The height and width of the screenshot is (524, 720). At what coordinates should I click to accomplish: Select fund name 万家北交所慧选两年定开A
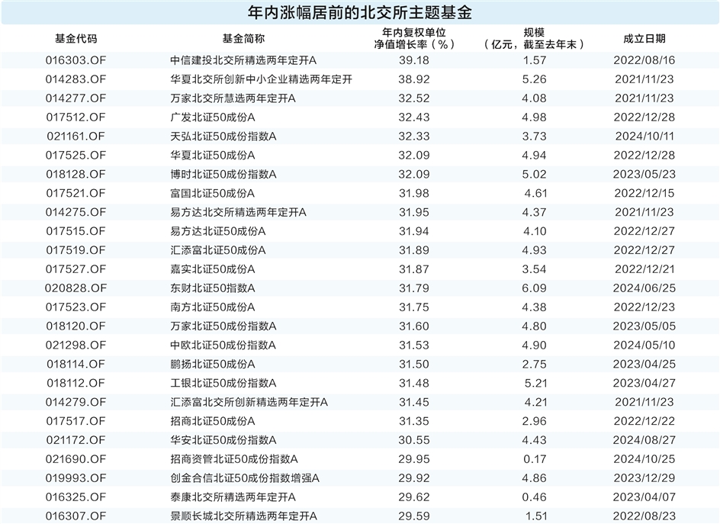tap(233, 98)
